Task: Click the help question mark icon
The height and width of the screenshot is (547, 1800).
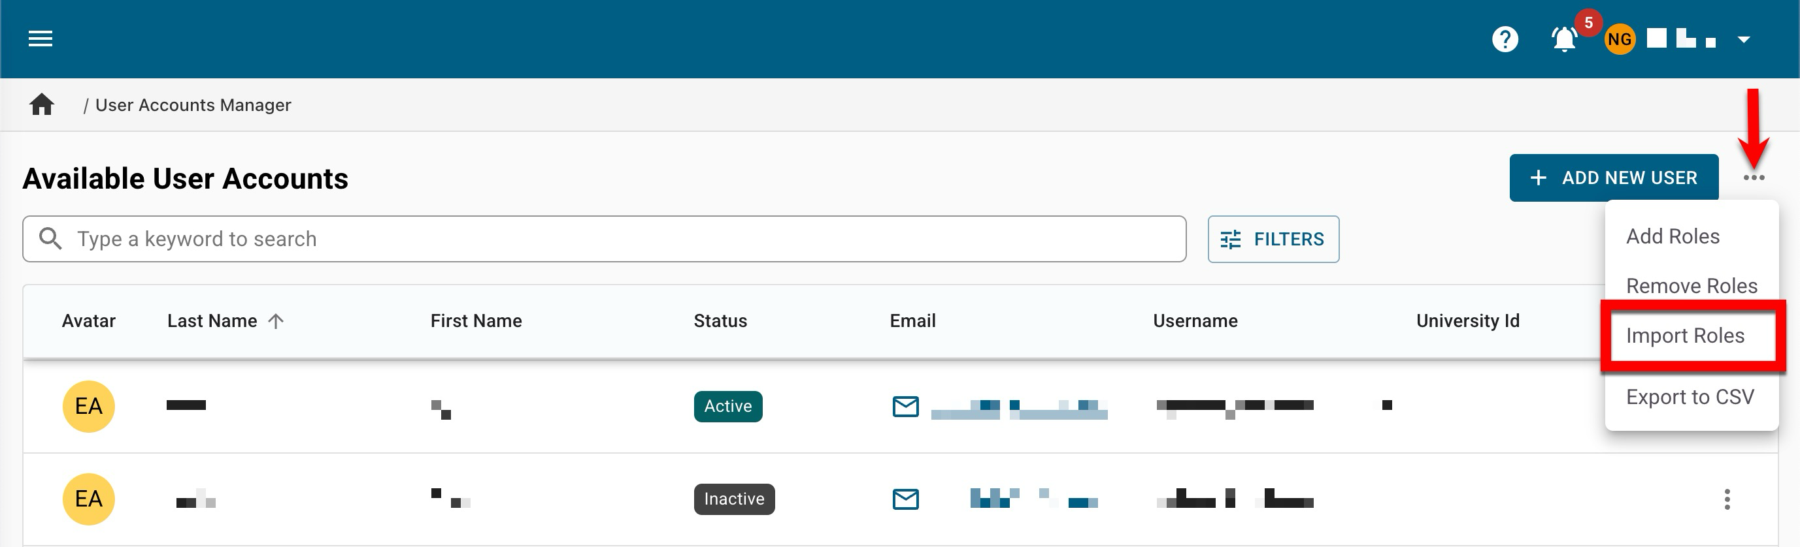Action: click(1505, 39)
